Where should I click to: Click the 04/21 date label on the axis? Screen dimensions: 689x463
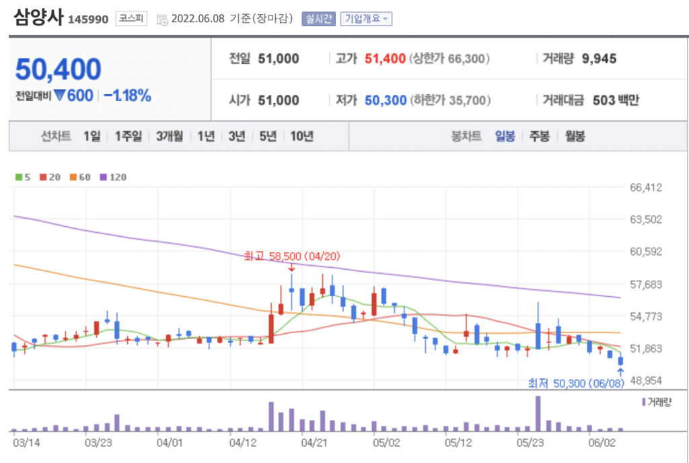[x=314, y=442]
